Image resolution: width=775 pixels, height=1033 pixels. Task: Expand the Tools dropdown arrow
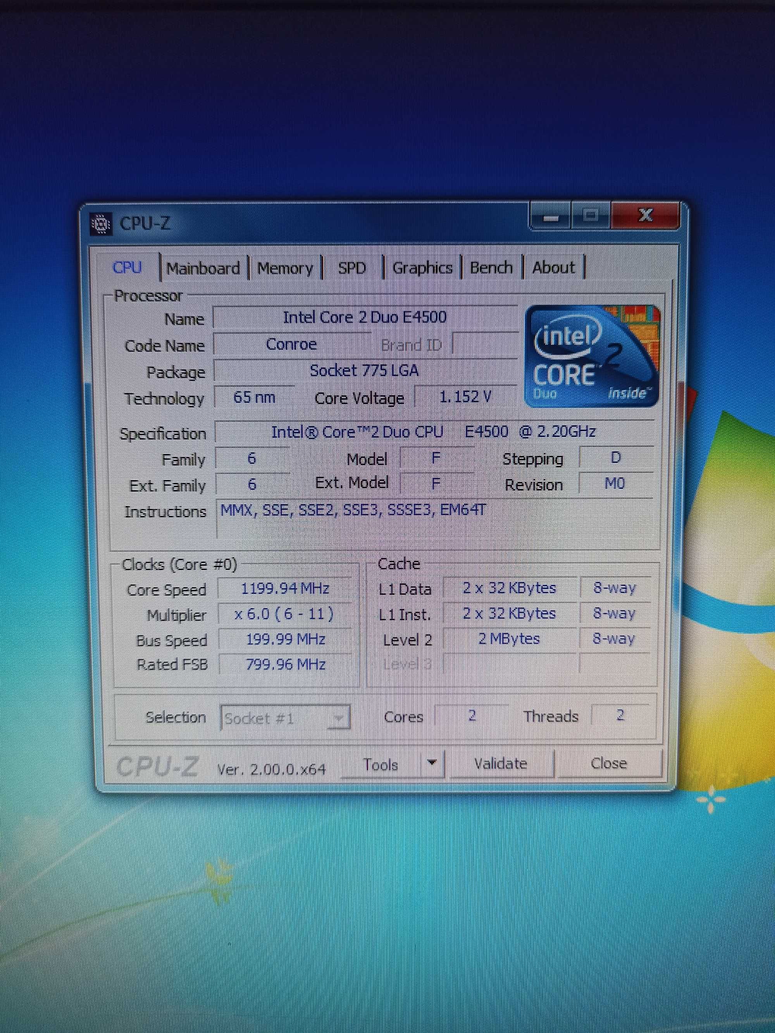pyautogui.click(x=432, y=764)
